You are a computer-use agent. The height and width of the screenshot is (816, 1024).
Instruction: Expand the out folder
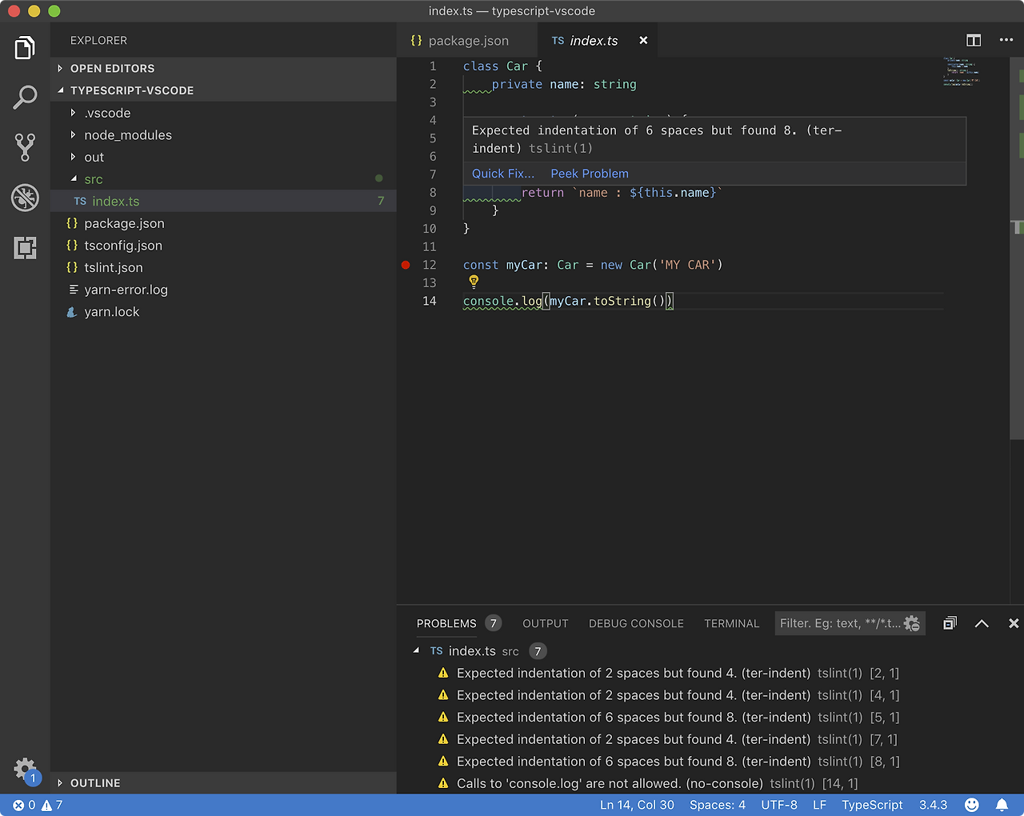[223, 158]
